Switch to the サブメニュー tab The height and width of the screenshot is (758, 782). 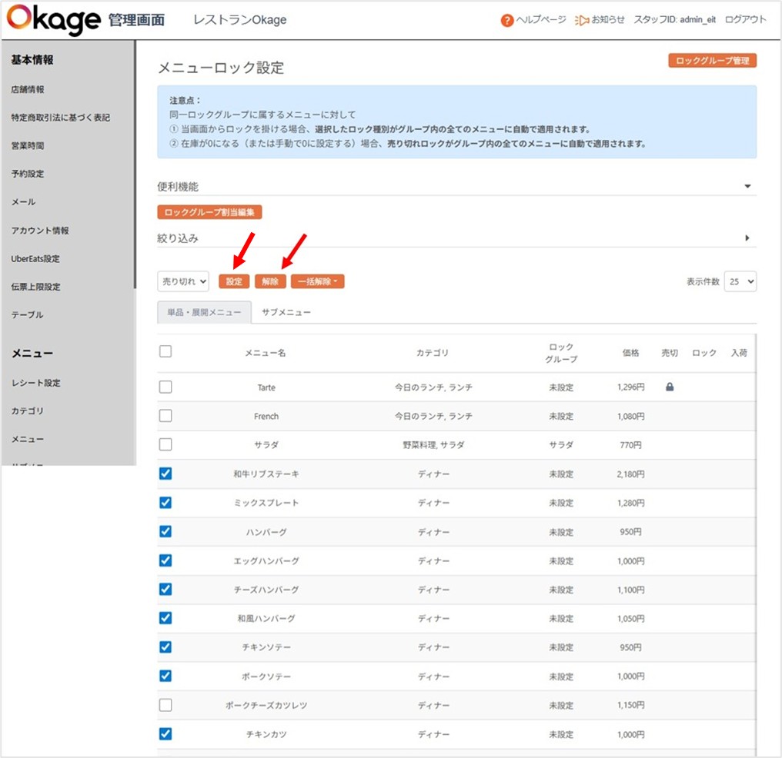(286, 312)
